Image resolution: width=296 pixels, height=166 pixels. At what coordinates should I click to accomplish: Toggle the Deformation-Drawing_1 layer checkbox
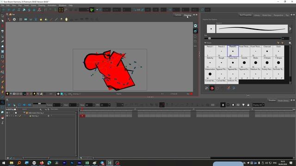tap(16, 113)
